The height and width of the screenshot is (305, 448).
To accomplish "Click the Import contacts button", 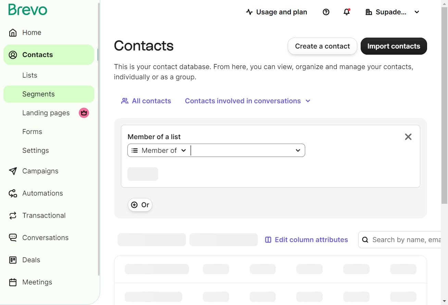I will click(394, 46).
